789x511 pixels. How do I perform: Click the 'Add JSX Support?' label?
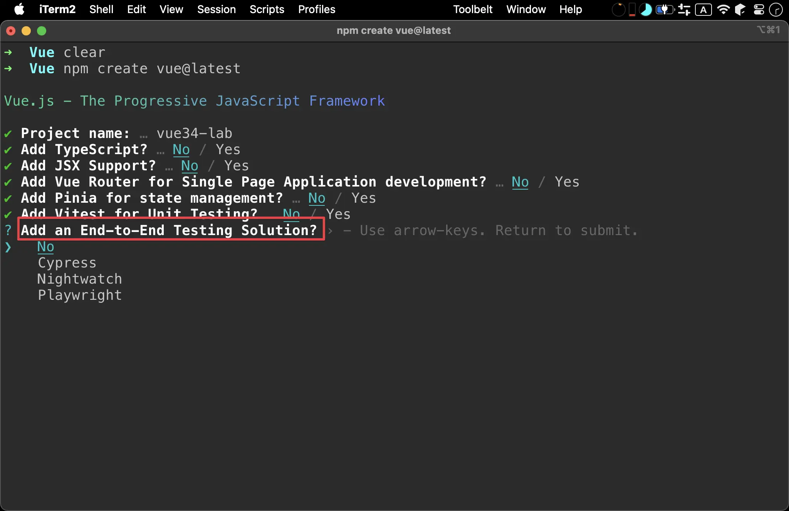point(88,166)
